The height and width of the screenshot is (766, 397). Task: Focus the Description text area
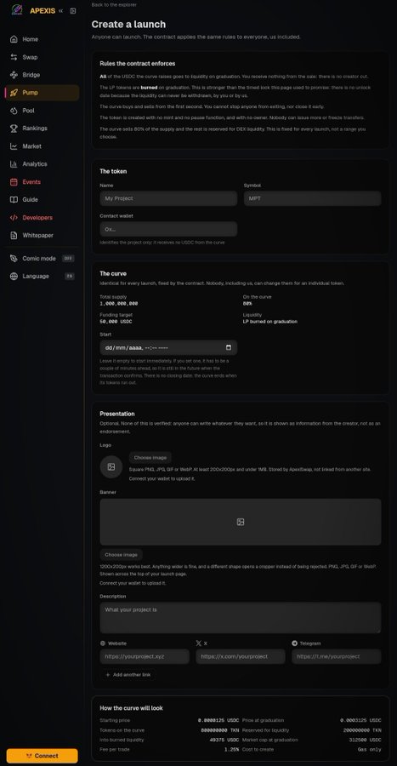(x=241, y=618)
